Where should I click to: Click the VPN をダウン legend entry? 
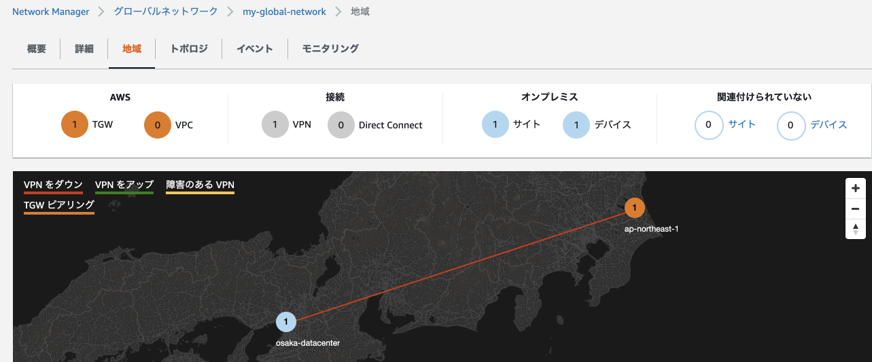[53, 185]
